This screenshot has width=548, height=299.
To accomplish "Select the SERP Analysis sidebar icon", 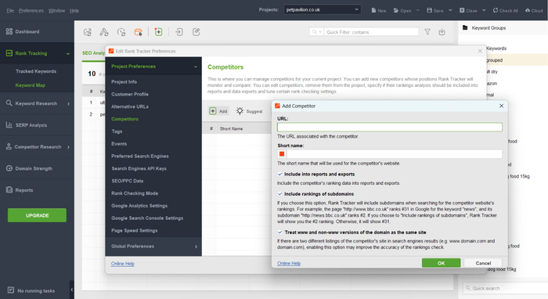I will [x=9, y=124].
